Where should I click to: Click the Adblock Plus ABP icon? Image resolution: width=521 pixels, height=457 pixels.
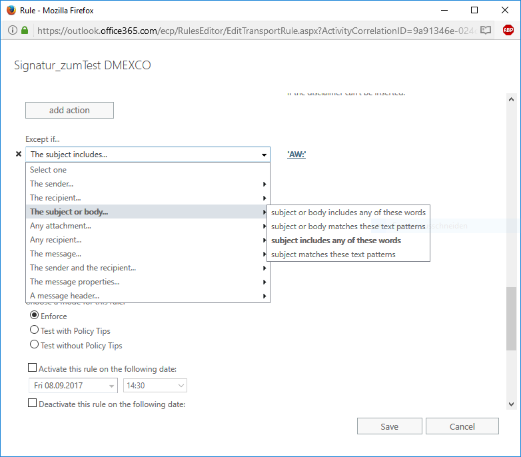pos(508,30)
